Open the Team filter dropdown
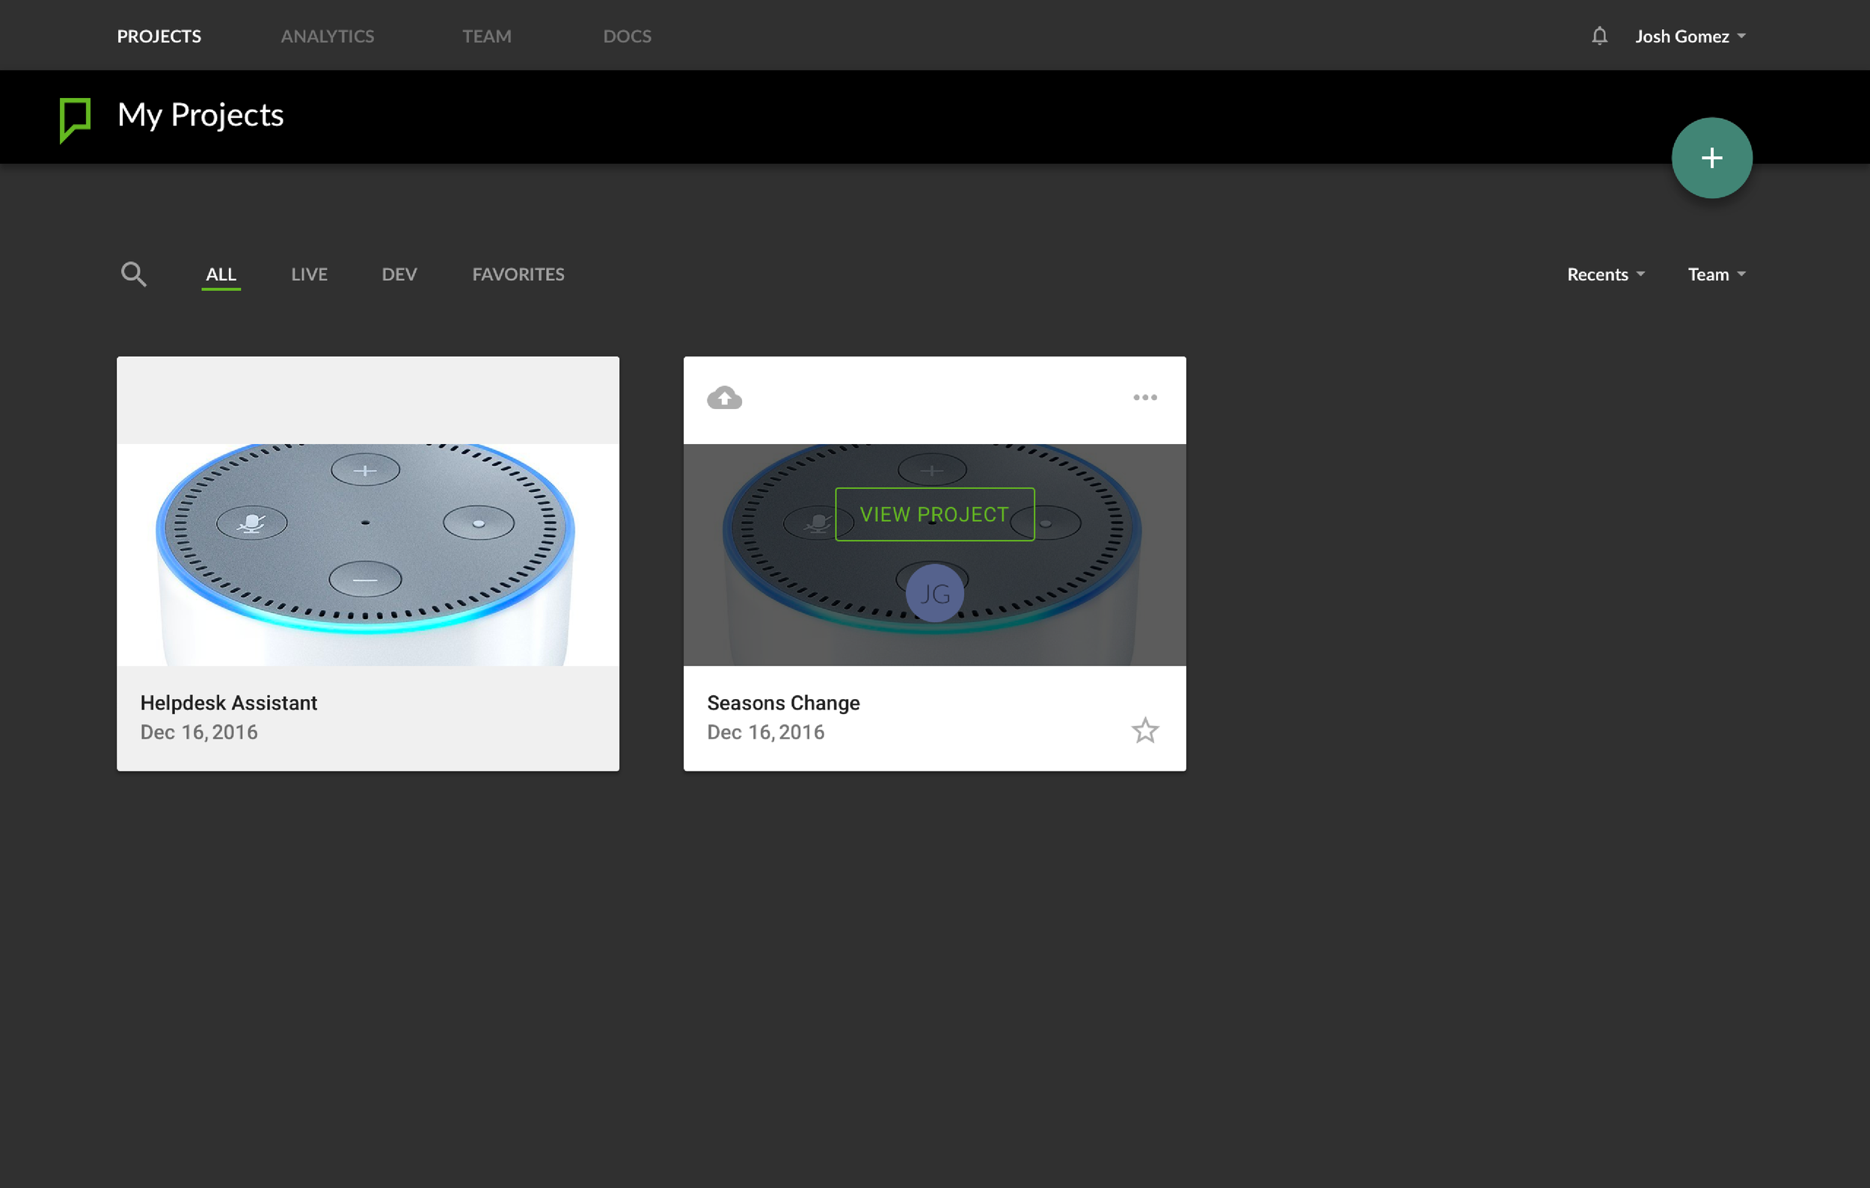The height and width of the screenshot is (1188, 1870). coord(1715,274)
